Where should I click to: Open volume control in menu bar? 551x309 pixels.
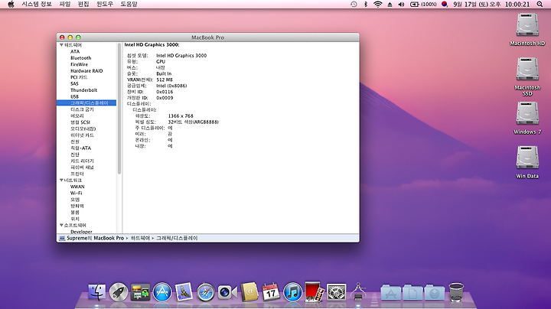(x=401, y=5)
